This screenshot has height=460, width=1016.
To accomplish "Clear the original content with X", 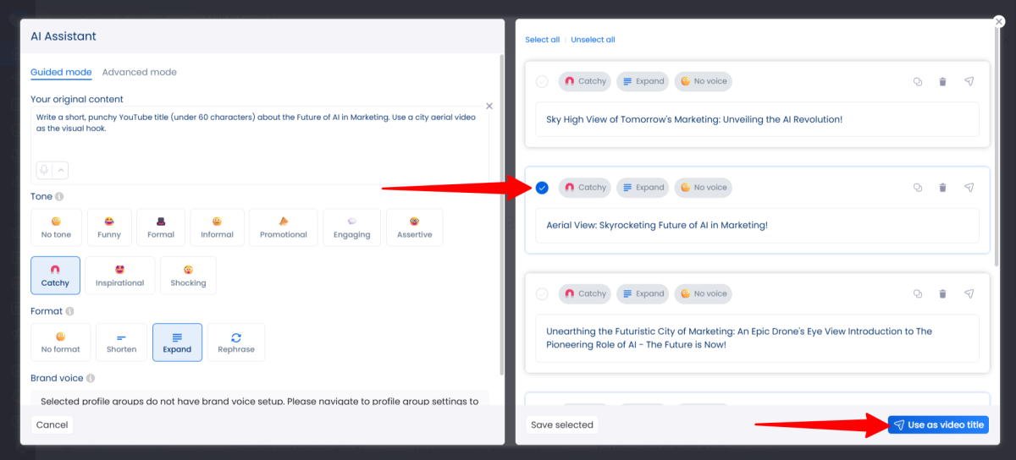I will 489,106.
